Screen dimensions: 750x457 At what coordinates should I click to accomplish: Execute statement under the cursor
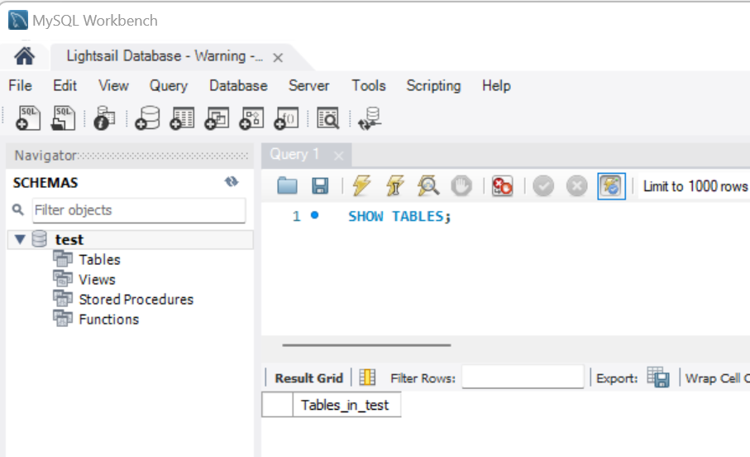[x=395, y=185]
